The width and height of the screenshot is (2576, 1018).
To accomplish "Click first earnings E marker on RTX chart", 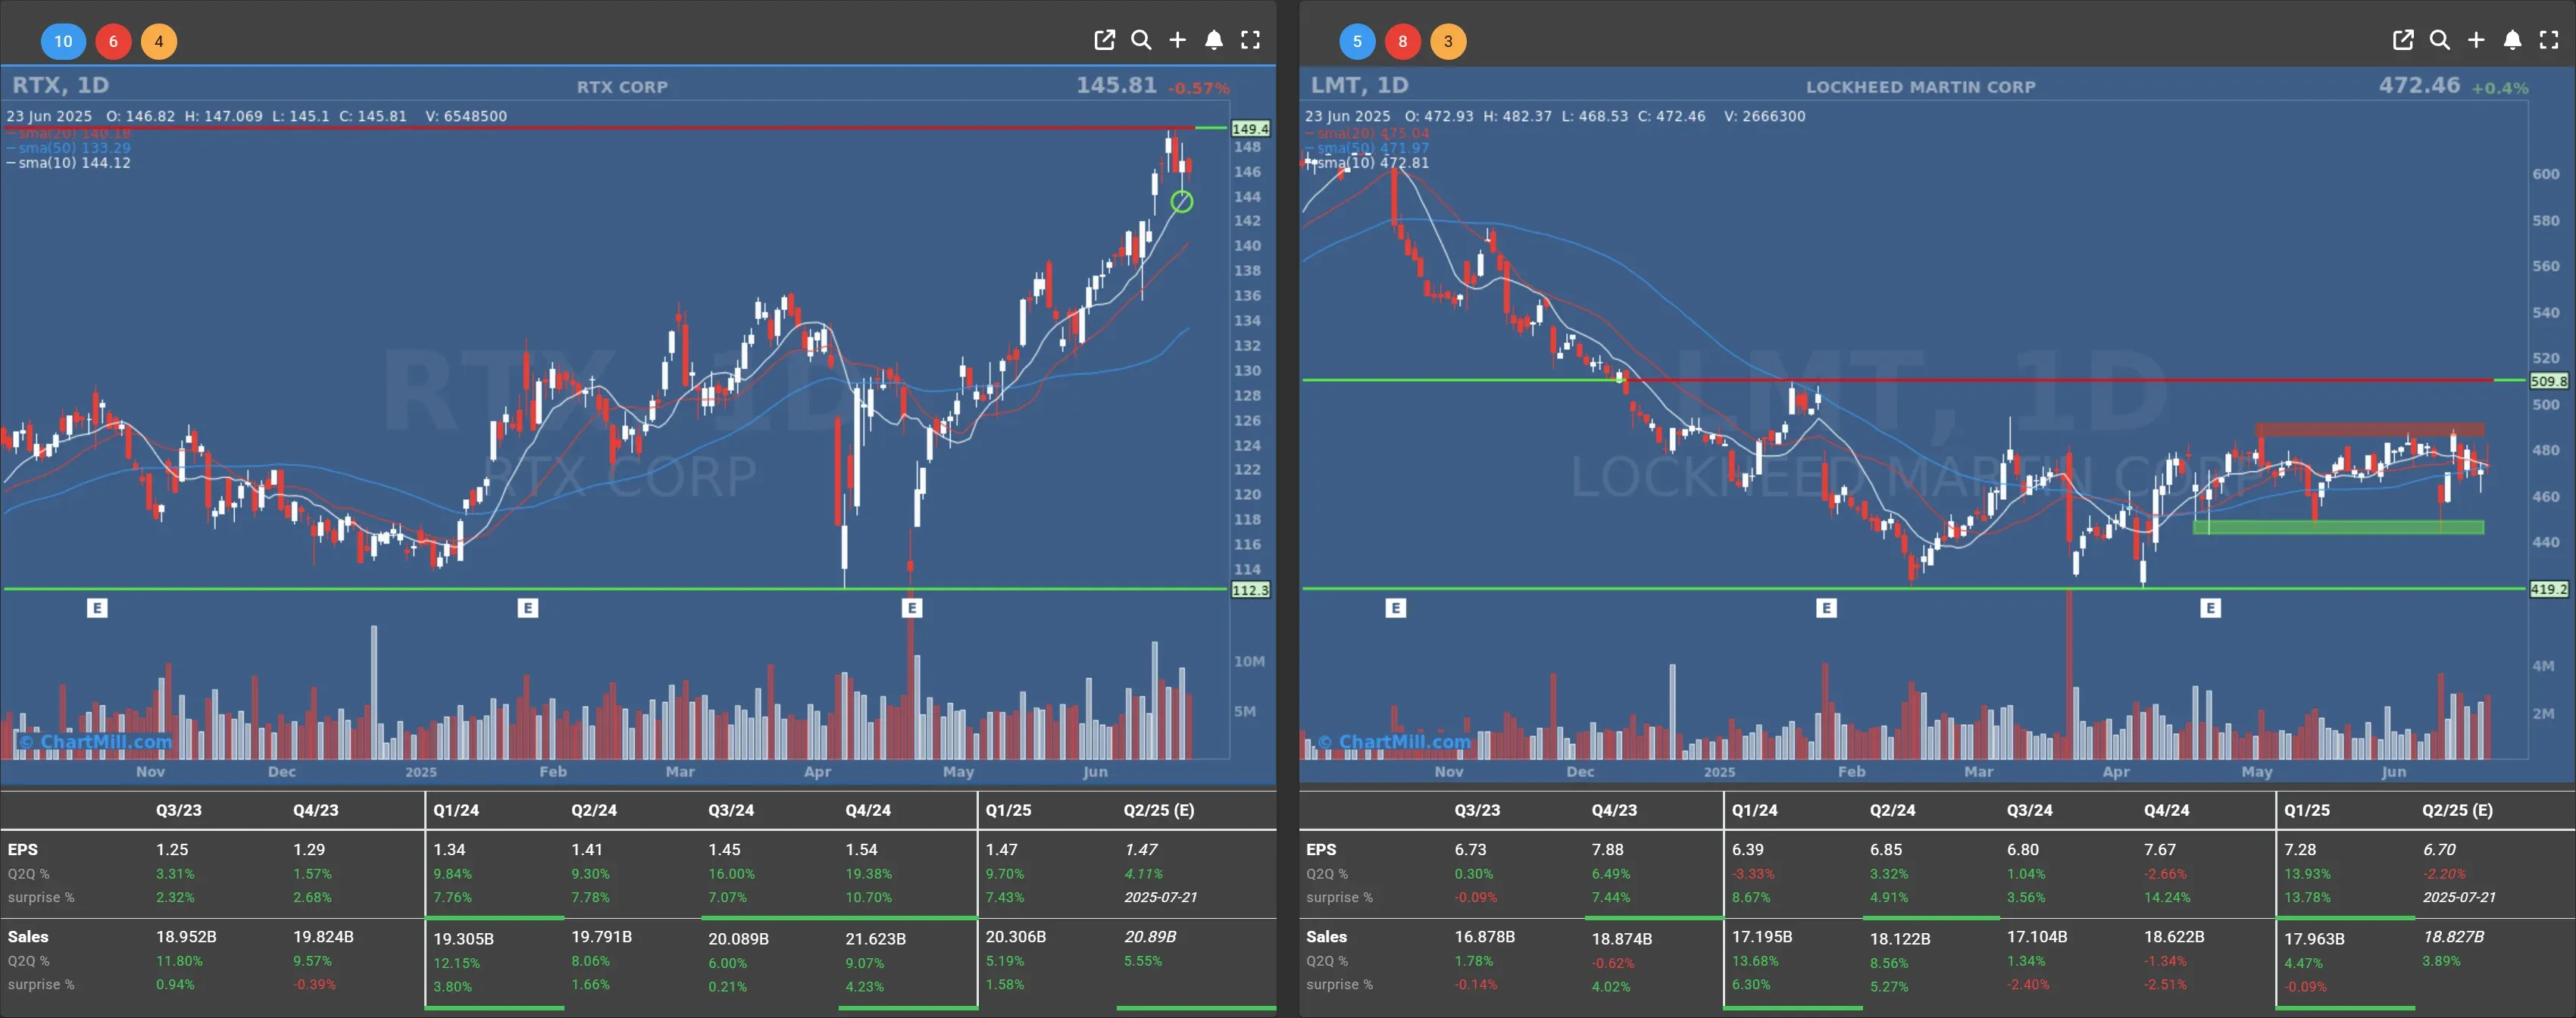I will [x=97, y=607].
